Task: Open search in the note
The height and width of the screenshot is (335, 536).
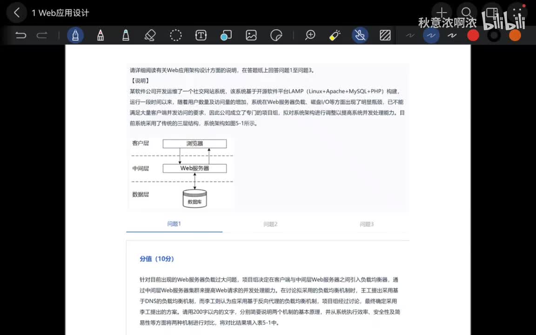Action: (x=467, y=13)
